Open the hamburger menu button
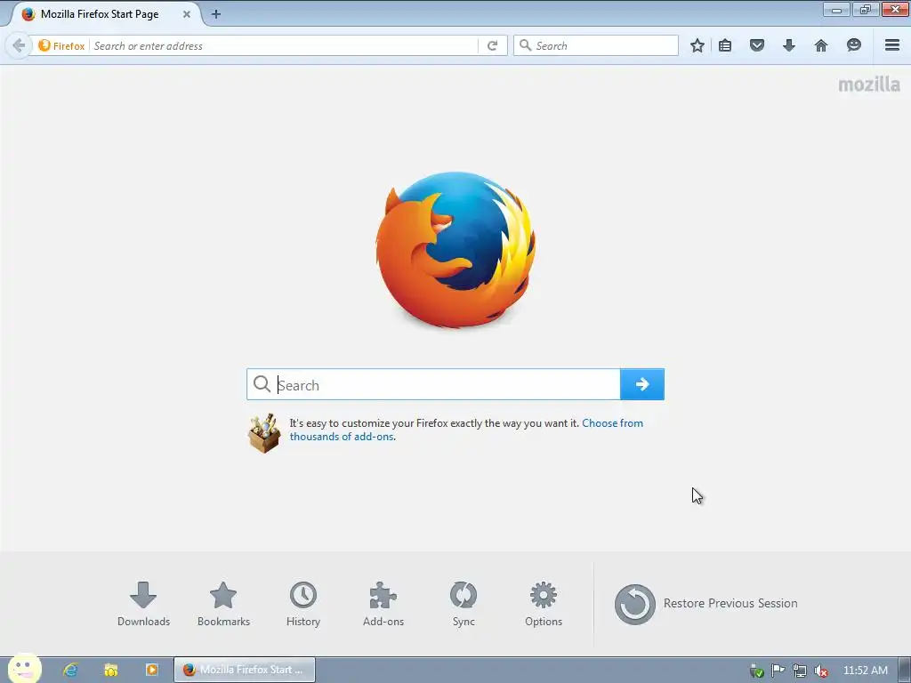 pos(892,44)
